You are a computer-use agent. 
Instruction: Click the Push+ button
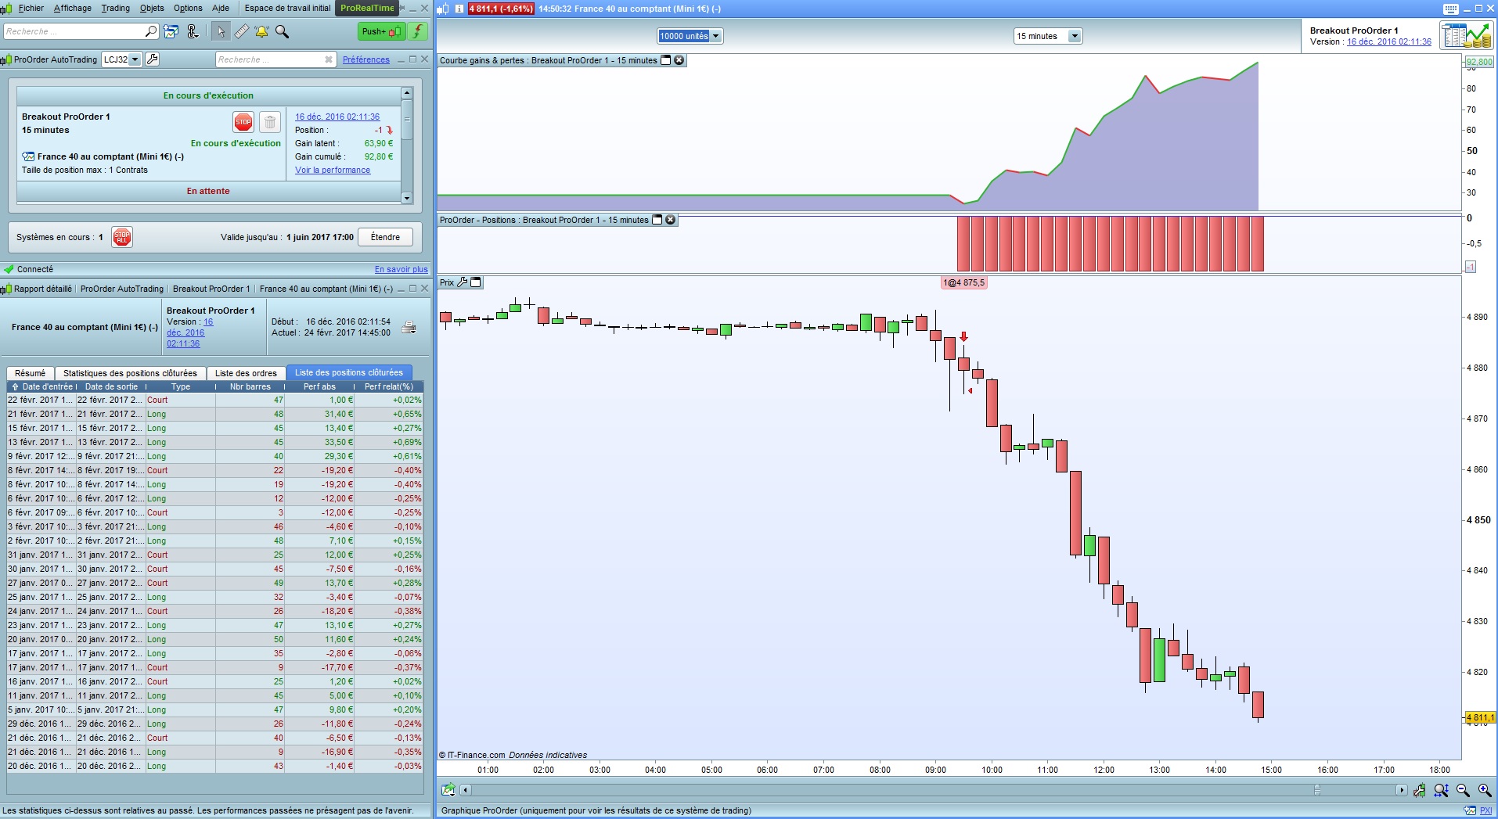click(381, 31)
